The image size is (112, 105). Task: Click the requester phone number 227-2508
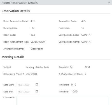click(x=31, y=74)
